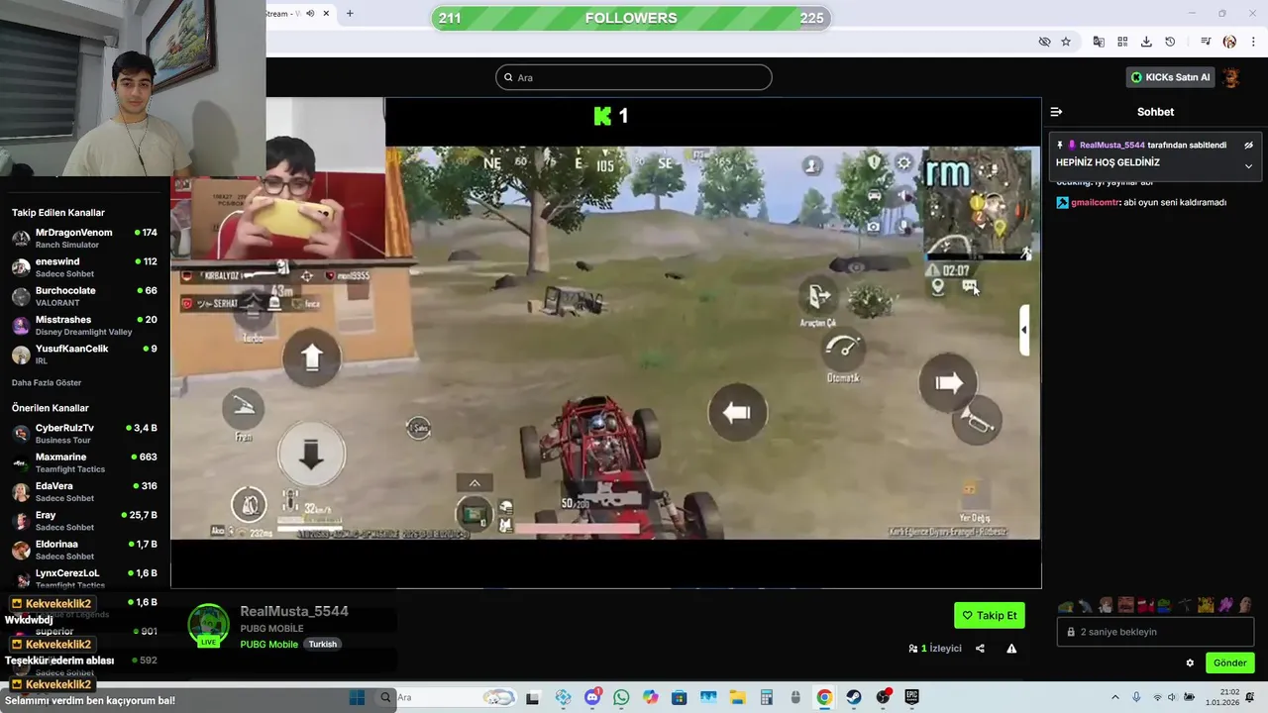Open Chrome media controls icon
Screen dimensions: 1268x713
[x=1206, y=42]
